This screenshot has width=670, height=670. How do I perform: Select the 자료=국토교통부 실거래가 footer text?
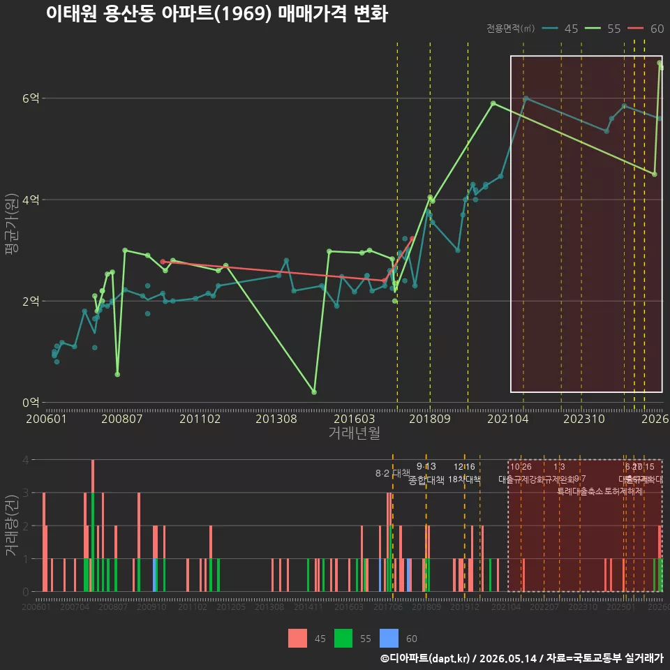604,658
